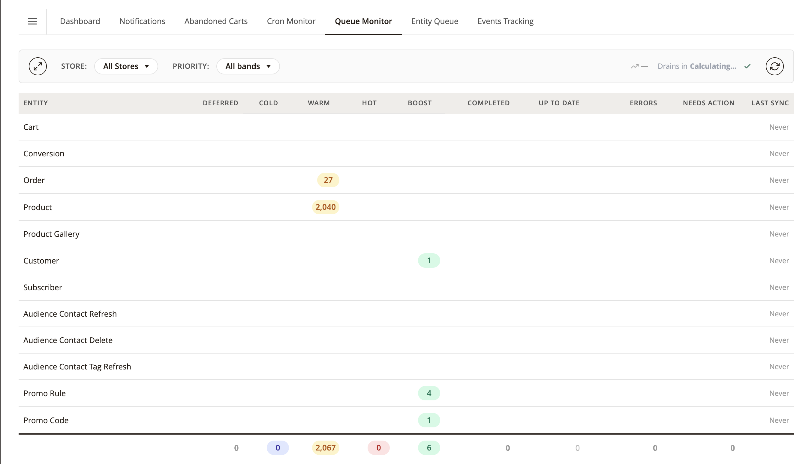Viewport: 812px width, 464px height.
Task: Select the Cart entity row
Action: click(406, 127)
